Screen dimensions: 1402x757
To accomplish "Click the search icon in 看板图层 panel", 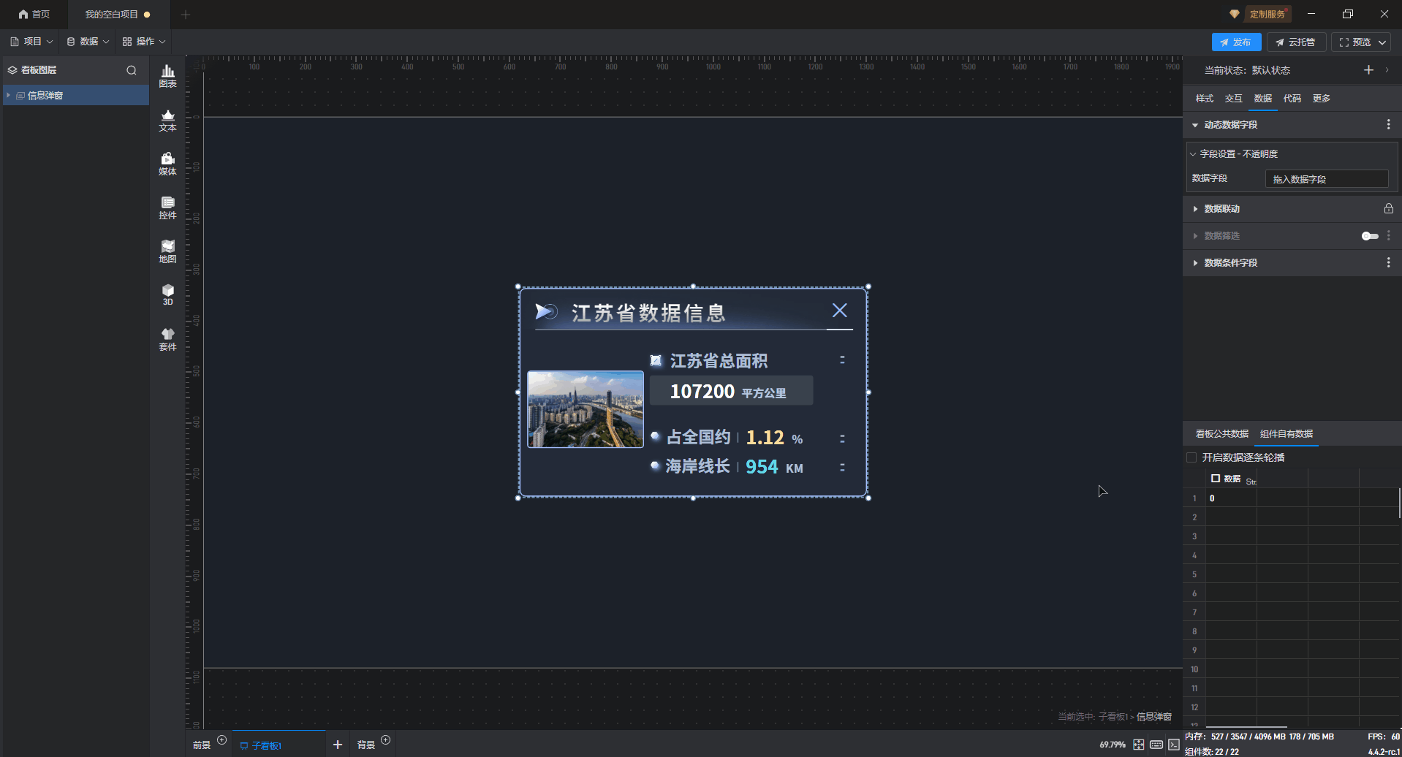I will pyautogui.click(x=132, y=70).
